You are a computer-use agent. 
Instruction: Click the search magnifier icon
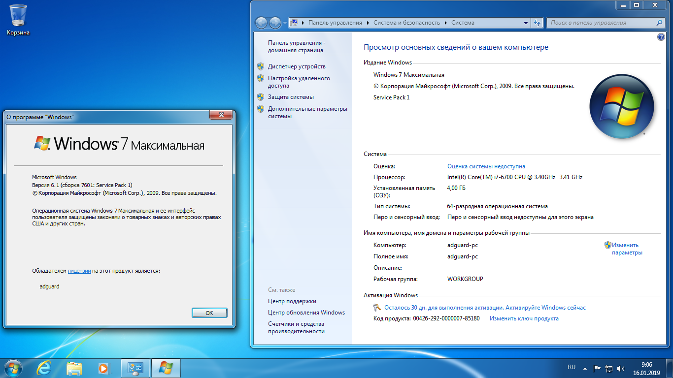tap(660, 23)
